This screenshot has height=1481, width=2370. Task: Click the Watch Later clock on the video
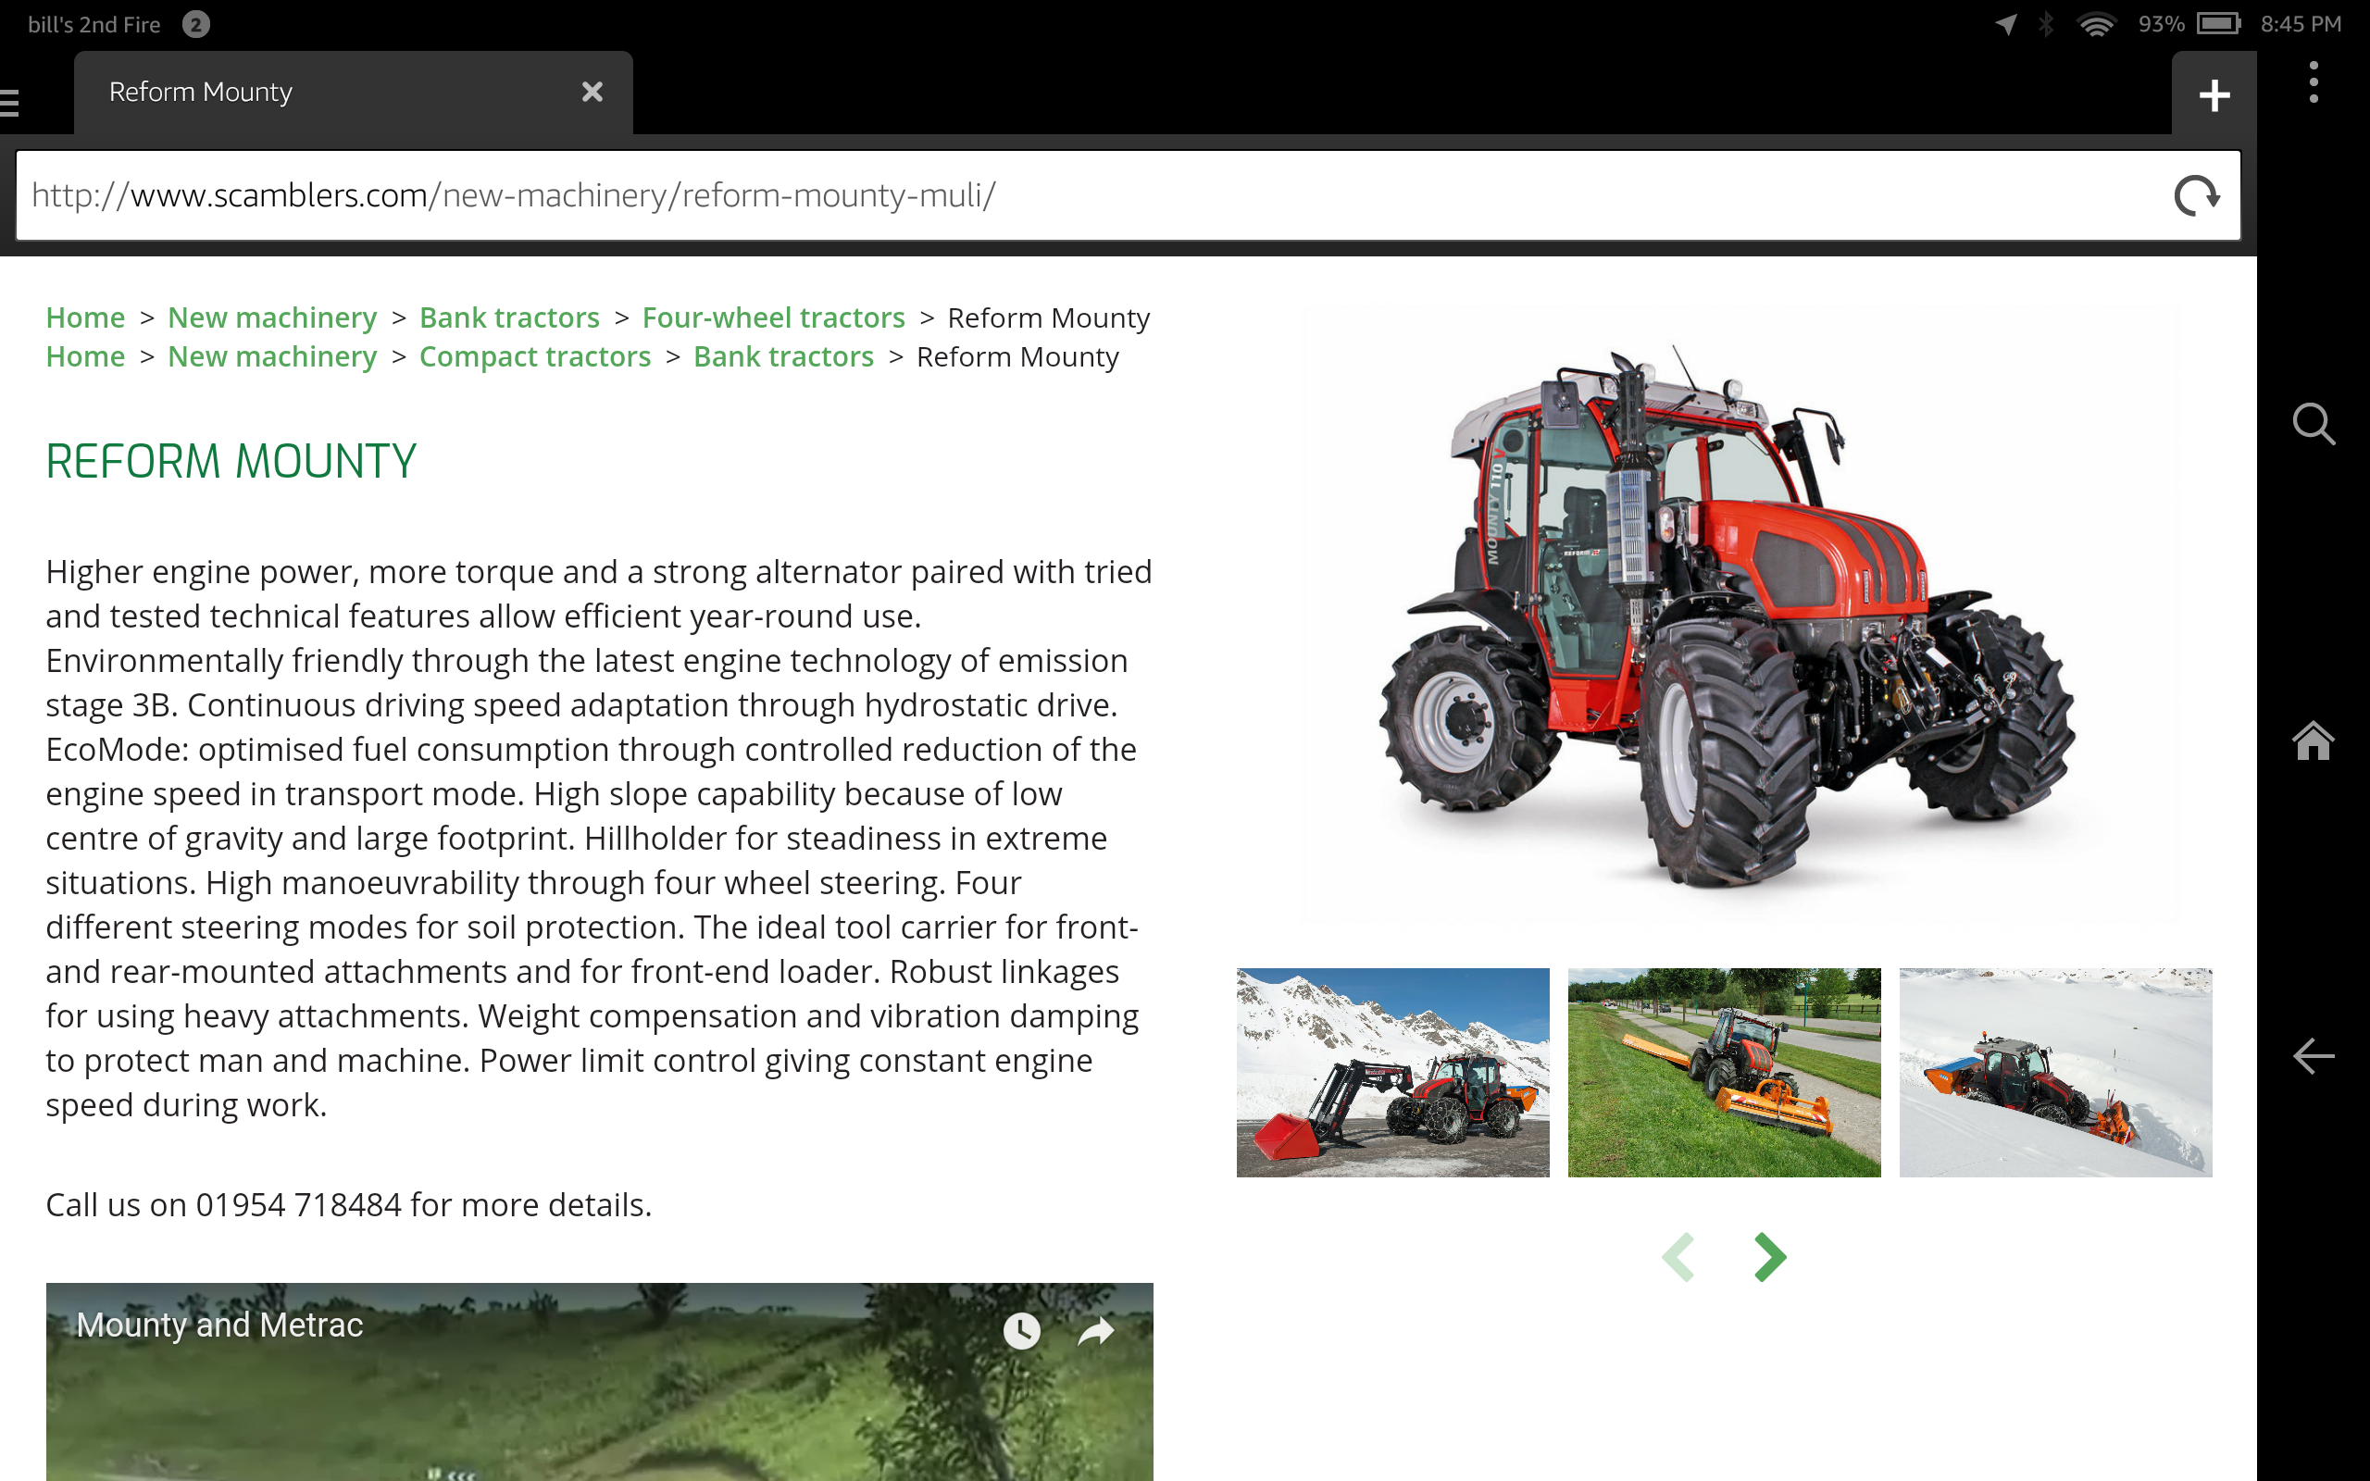pos(1021,1330)
